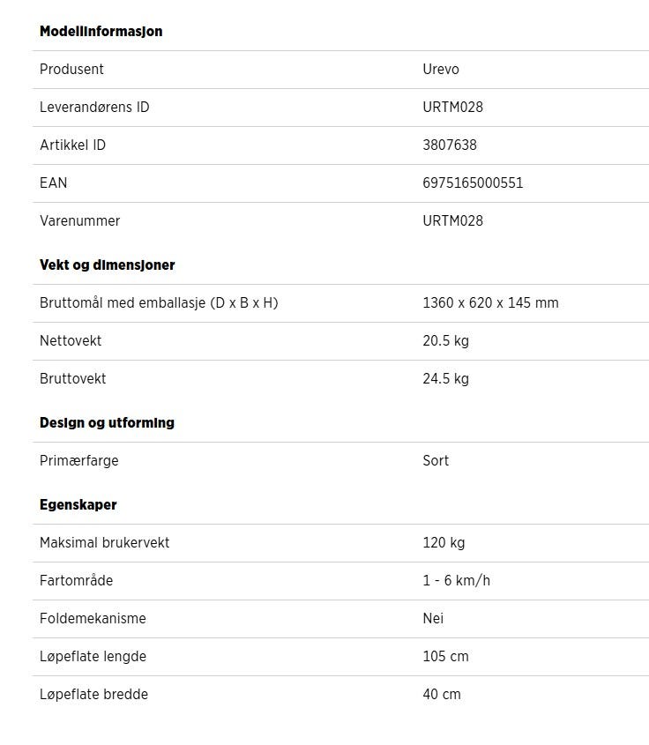
Task: Select the Løpeflate lengde value 105 cm
Action: point(445,656)
